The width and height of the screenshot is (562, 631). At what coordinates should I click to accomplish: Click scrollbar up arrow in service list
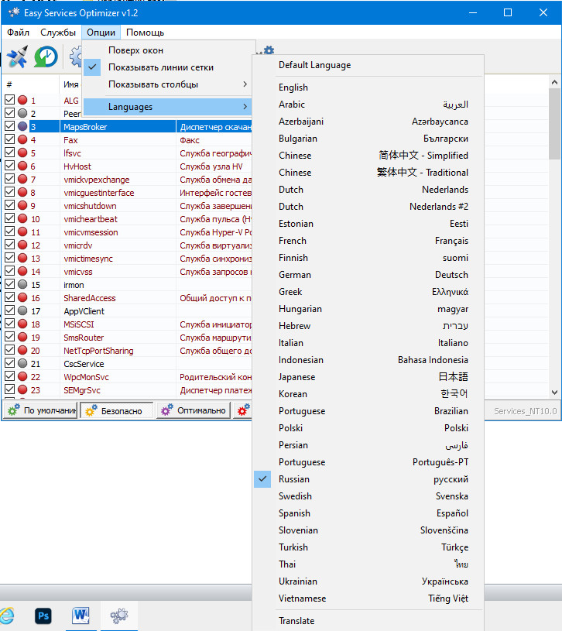coord(555,82)
